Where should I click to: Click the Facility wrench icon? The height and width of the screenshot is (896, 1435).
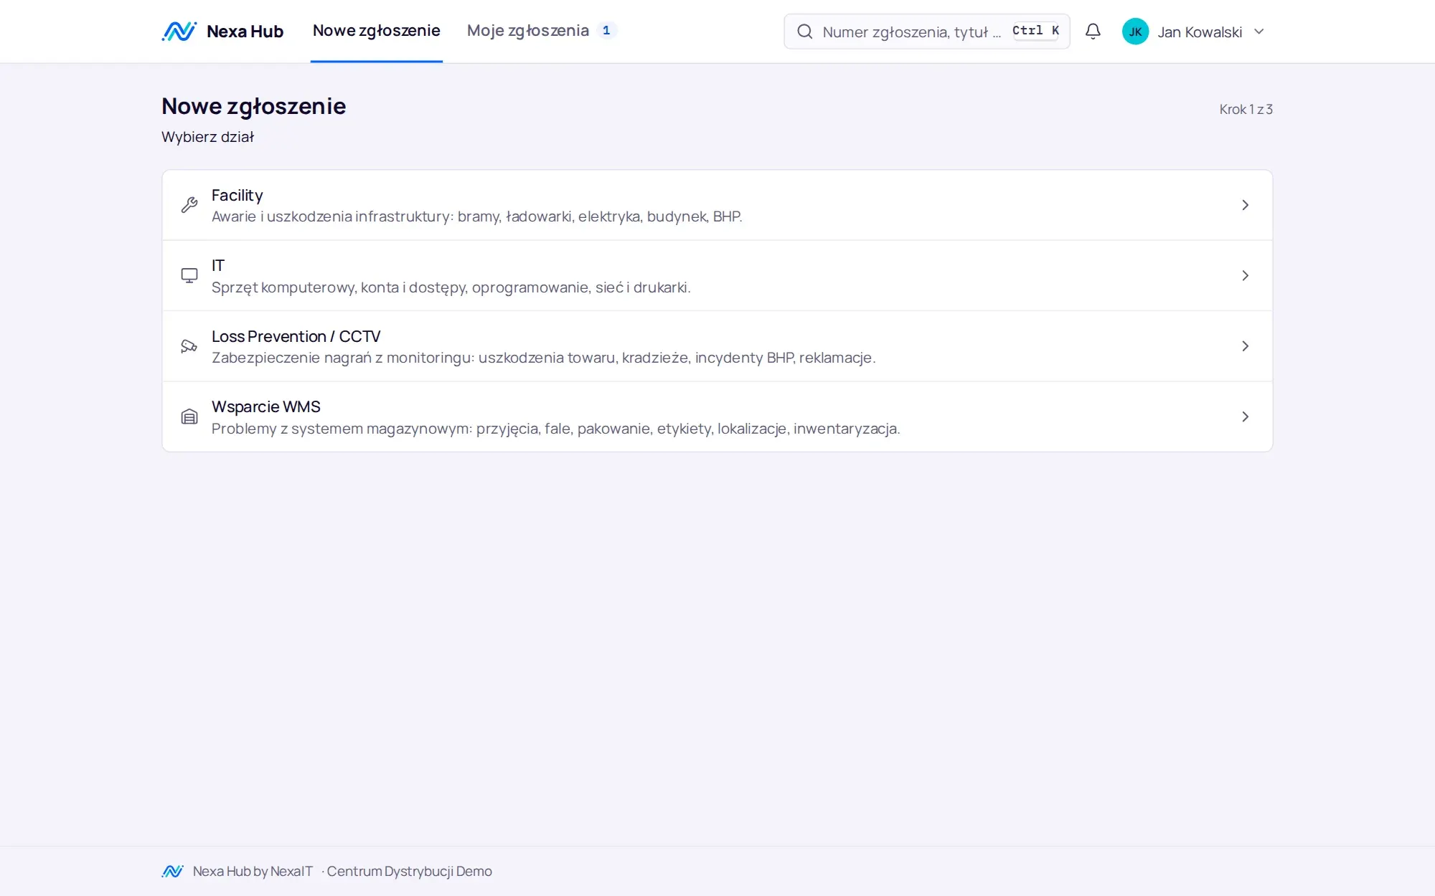coord(189,205)
